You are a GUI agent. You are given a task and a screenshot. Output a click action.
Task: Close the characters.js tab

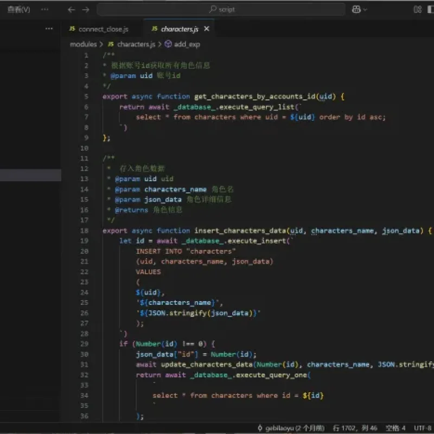[207, 29]
